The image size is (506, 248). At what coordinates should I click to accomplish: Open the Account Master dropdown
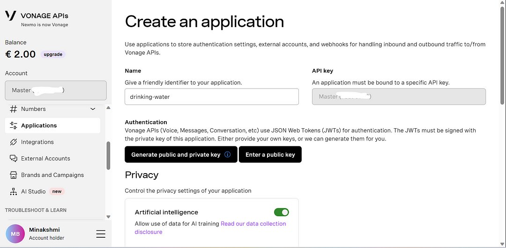point(56,90)
